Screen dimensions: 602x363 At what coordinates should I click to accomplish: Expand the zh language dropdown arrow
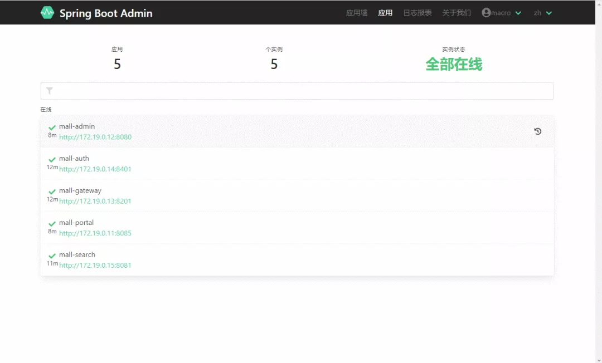[549, 13]
